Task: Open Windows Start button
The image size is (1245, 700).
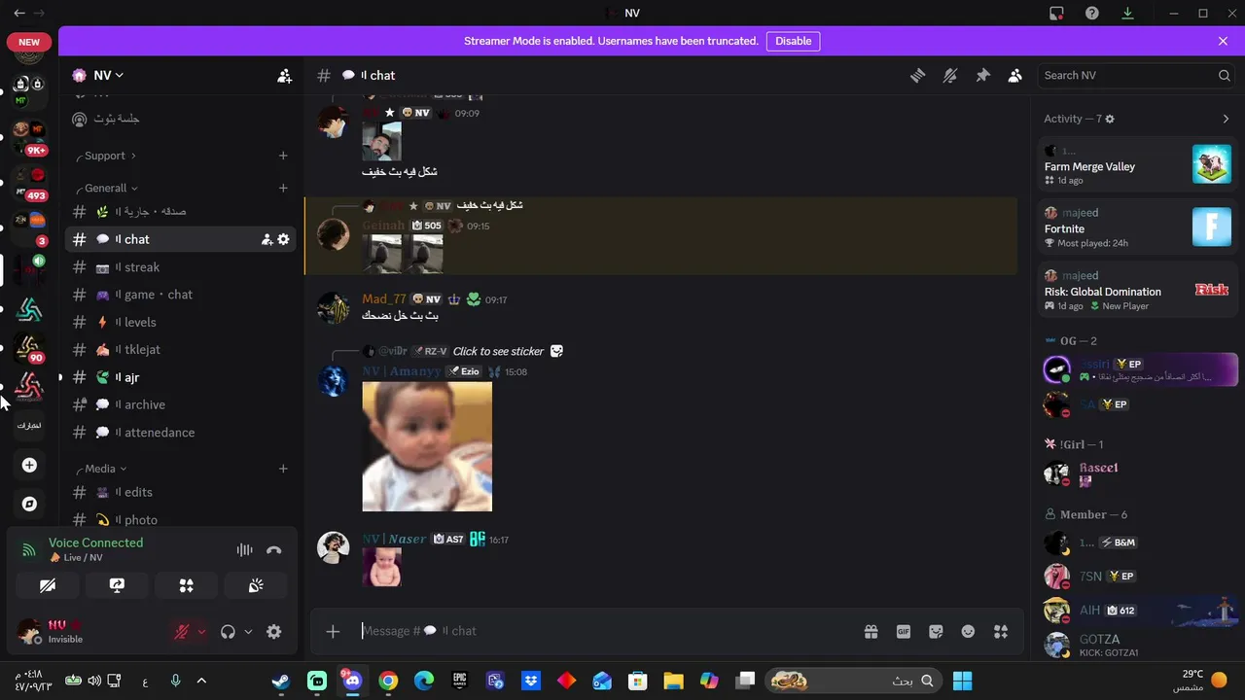Action: click(x=963, y=681)
